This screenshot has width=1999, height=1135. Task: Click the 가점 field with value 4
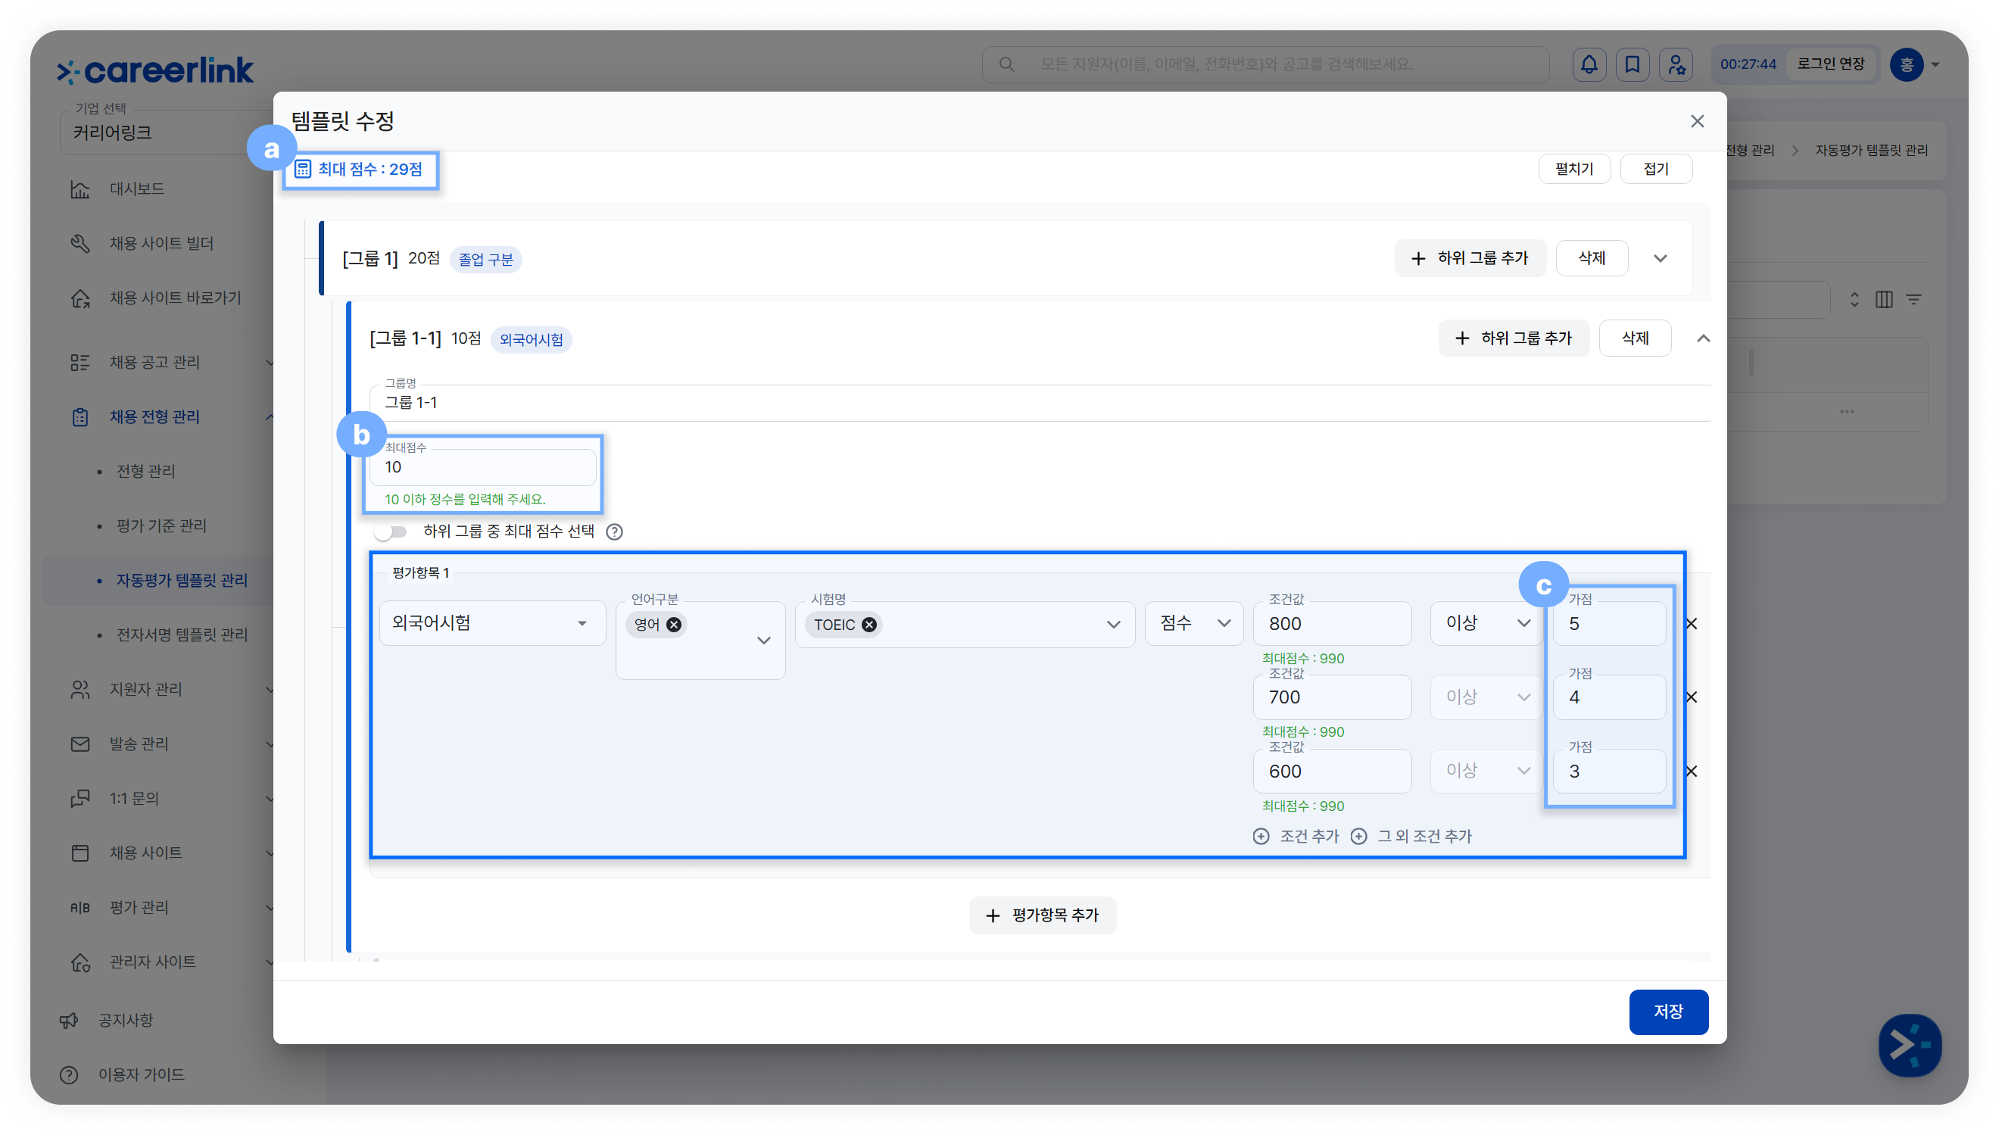point(1609,697)
